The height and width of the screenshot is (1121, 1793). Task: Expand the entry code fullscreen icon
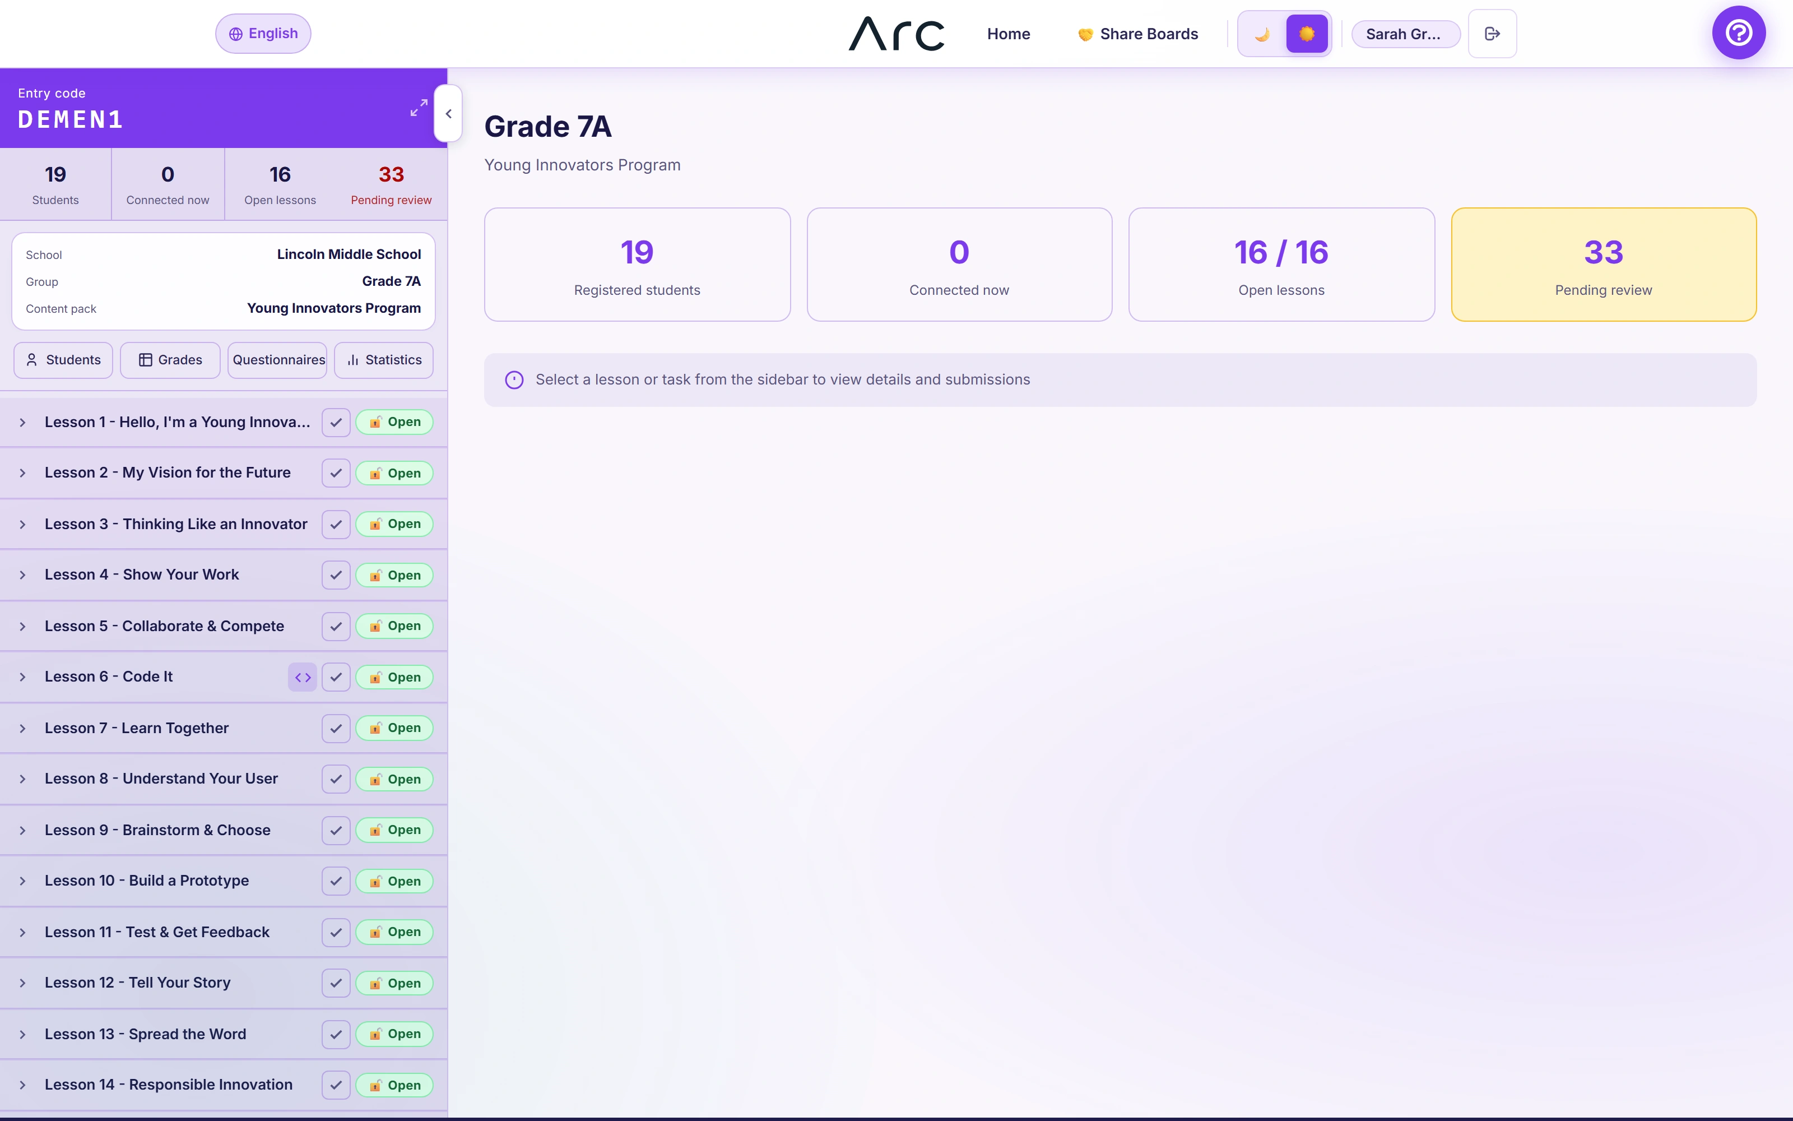tap(419, 108)
